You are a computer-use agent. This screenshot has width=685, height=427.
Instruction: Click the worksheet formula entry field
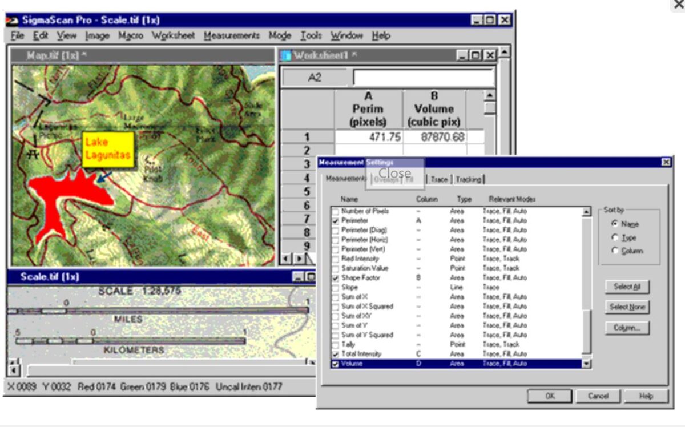click(x=424, y=77)
